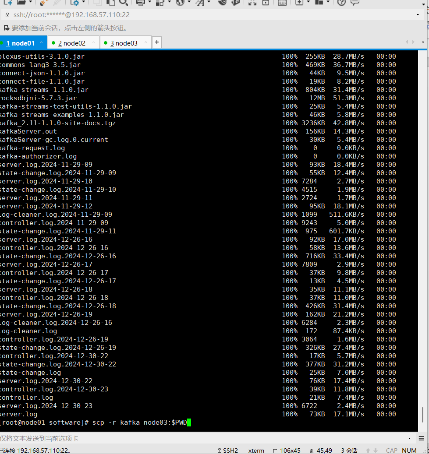Click the SSH2 lock status icon
429x454 pixels.
point(220,450)
